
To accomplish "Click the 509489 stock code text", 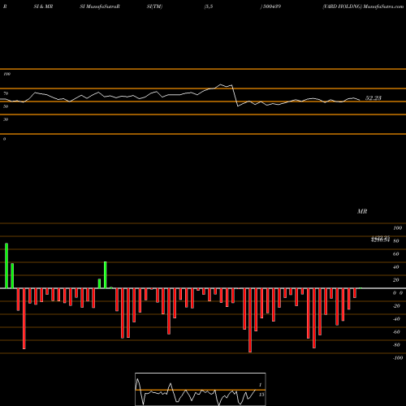I will point(272,6).
